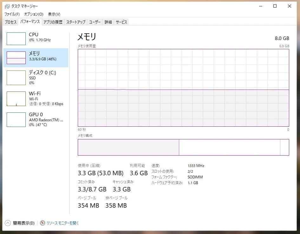
Task: Click the メモリ heading of the detail pane
Action: tap(87, 37)
